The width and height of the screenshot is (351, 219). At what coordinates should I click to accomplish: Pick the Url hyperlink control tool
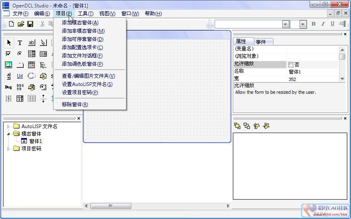click(x=20, y=76)
